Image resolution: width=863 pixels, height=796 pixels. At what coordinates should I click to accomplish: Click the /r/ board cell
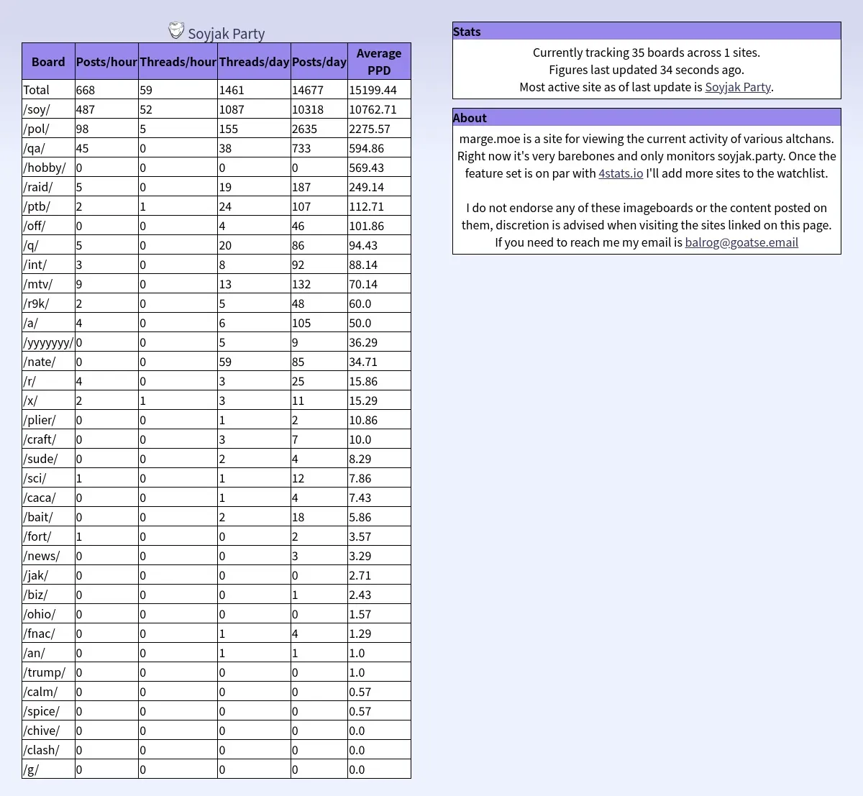pyautogui.click(x=48, y=381)
